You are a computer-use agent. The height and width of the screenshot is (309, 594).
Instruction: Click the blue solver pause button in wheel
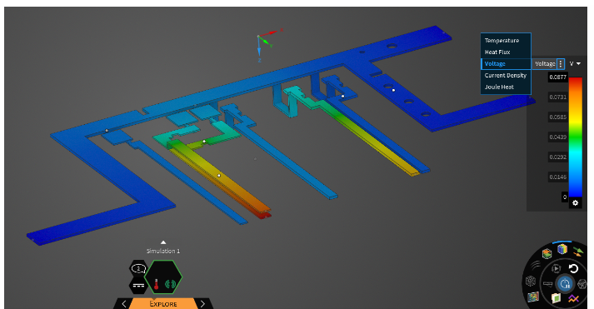[565, 283]
